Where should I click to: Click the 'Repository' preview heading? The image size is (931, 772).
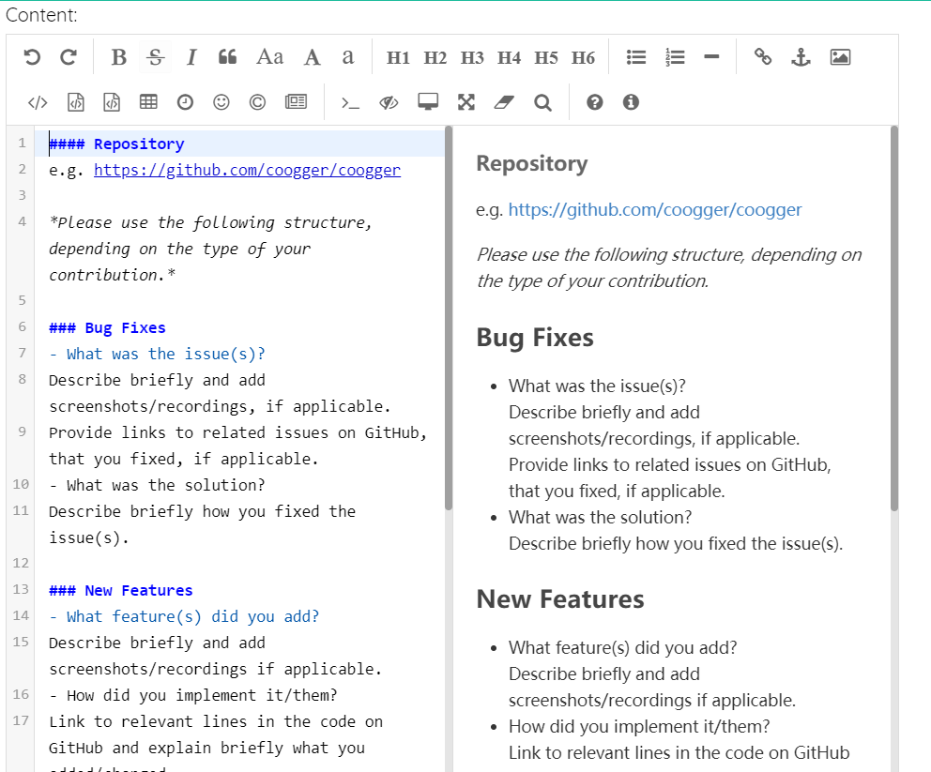(x=532, y=163)
